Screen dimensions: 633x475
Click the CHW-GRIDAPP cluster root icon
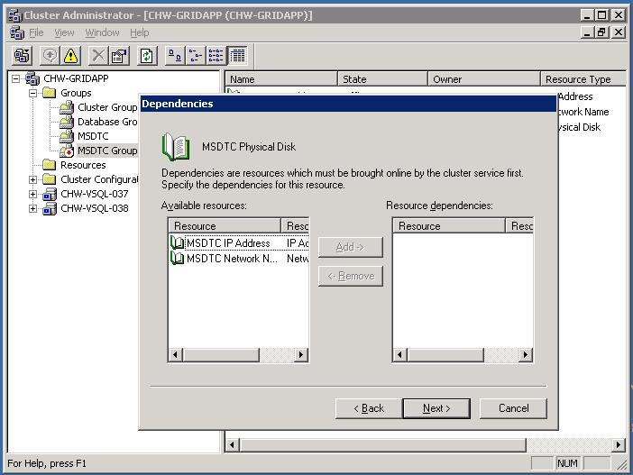tap(32, 78)
